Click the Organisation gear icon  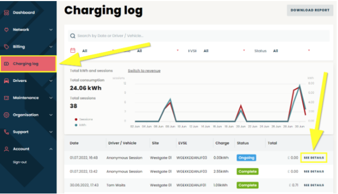tap(6, 115)
